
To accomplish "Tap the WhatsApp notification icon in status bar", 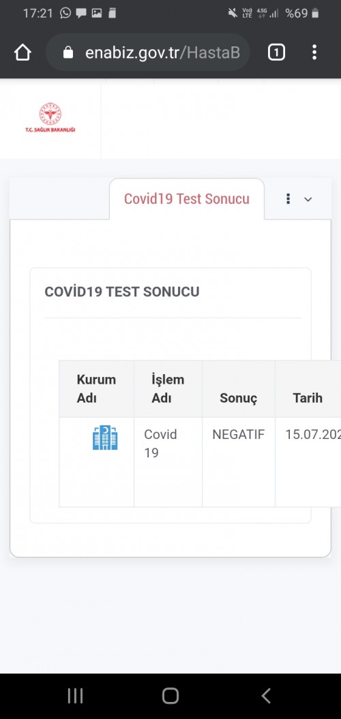I will coord(65,13).
